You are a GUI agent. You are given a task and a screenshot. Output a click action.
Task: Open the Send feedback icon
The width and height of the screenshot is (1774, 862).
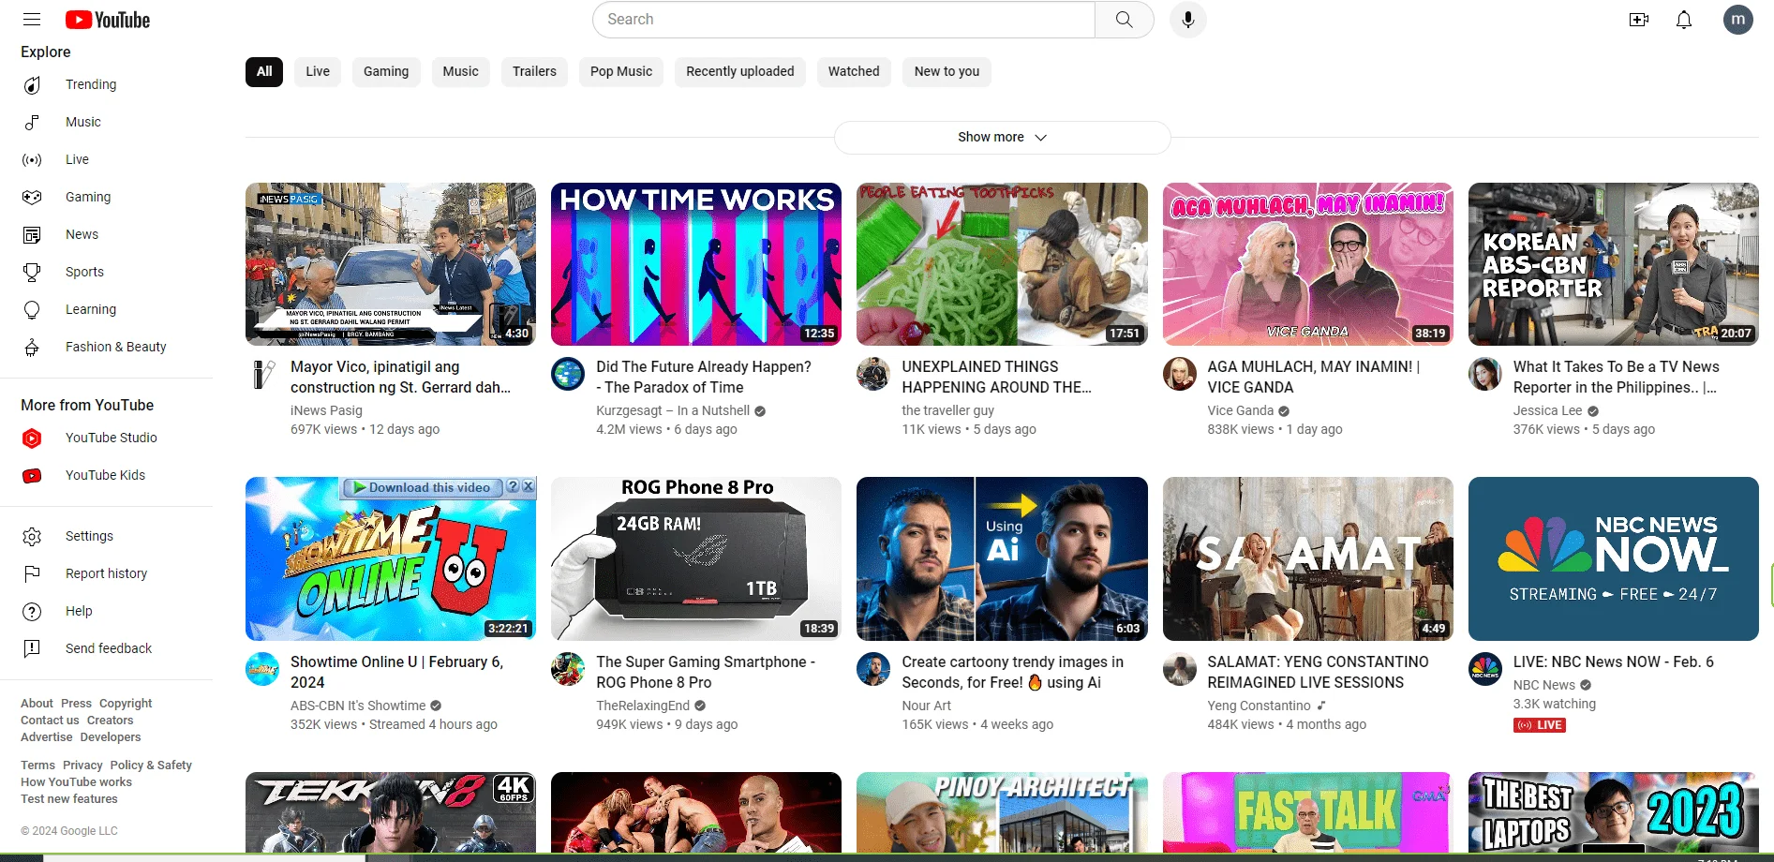tap(32, 649)
